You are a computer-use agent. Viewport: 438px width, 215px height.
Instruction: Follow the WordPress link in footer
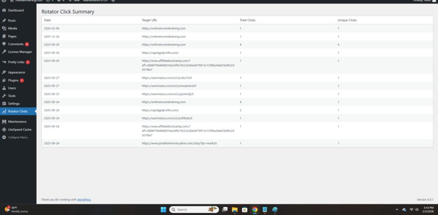(84, 200)
